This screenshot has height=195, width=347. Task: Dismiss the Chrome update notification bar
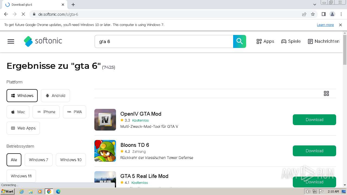click(x=340, y=25)
